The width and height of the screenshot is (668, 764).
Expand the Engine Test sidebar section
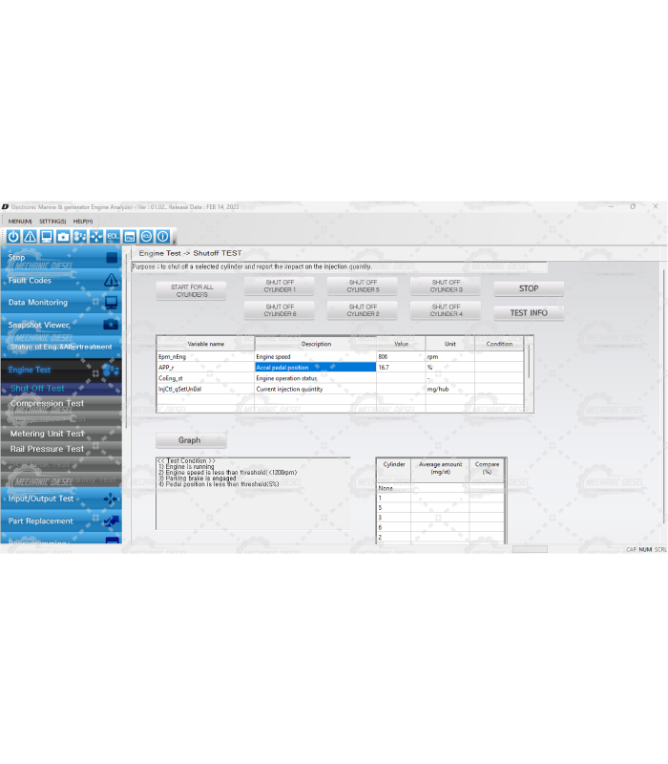61,370
